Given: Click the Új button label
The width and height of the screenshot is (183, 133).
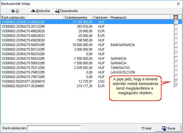Looking at the screenshot, I should [17, 11].
